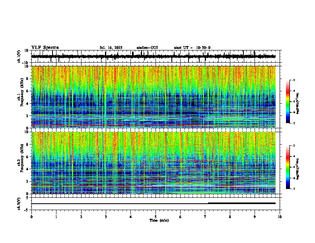Click the ch.2 "Frequency (kHz)" axis label
This screenshot has width=315, height=243.
[22, 158]
